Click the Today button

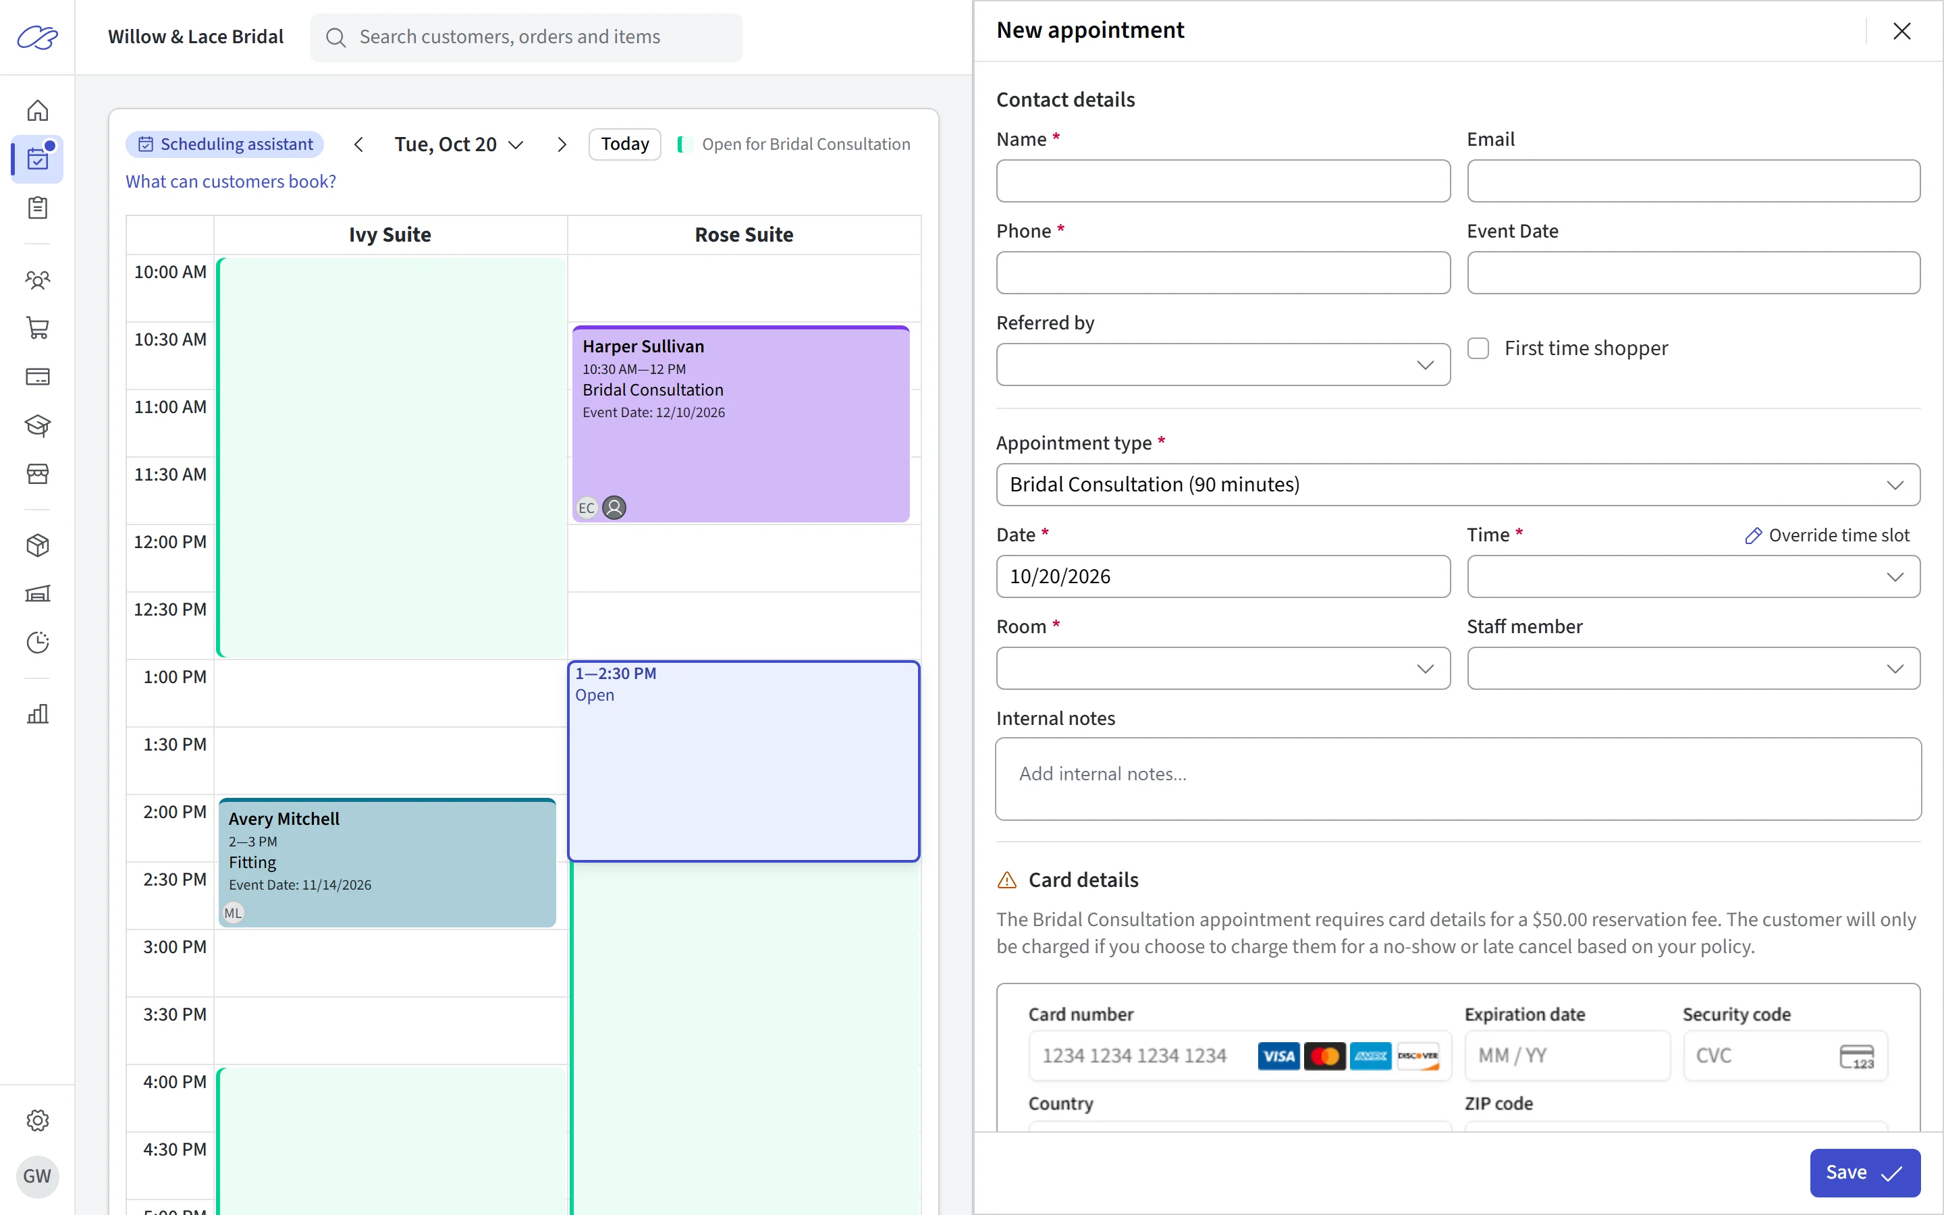[624, 144]
